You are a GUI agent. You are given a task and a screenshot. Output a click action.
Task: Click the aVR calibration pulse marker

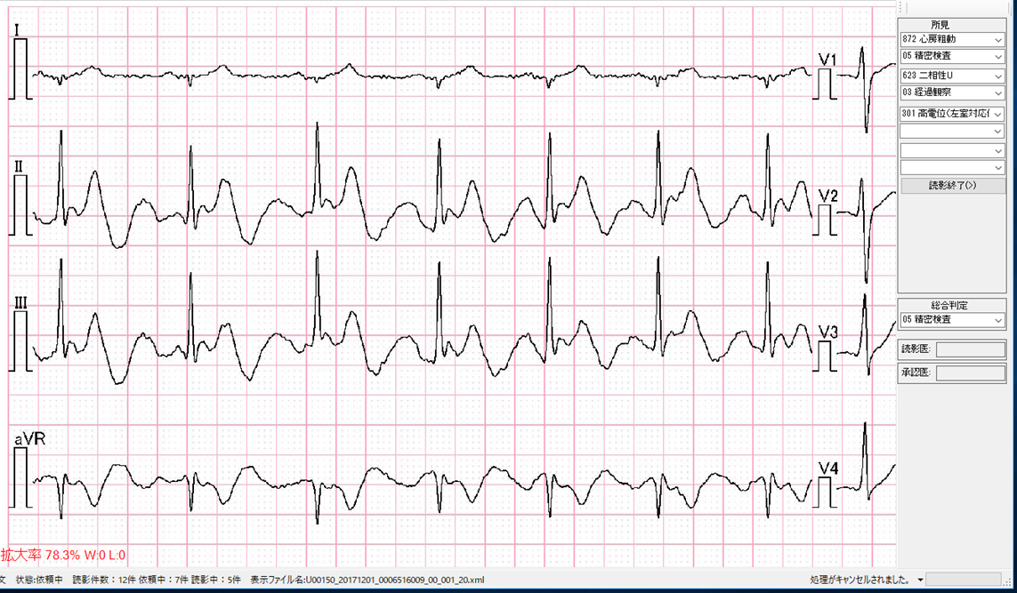(x=21, y=476)
